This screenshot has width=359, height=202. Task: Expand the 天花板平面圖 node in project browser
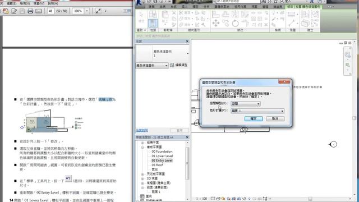pyautogui.click(x=142, y=174)
